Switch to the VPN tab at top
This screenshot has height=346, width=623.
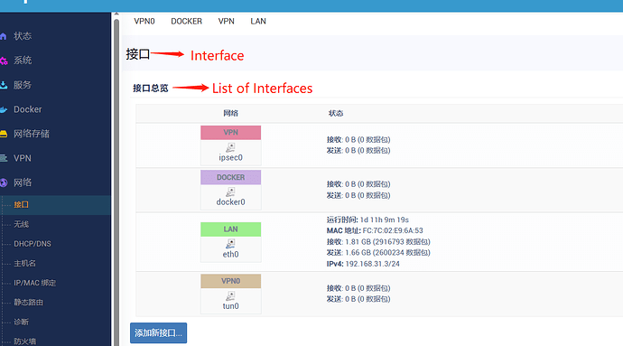point(226,21)
